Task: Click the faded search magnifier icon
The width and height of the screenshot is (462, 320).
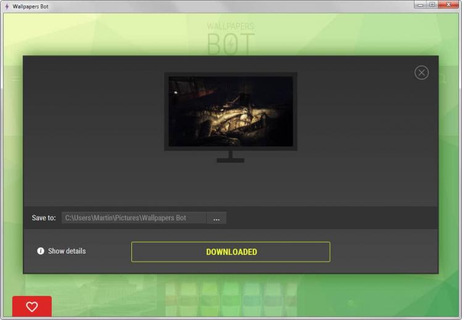Action: point(442,78)
